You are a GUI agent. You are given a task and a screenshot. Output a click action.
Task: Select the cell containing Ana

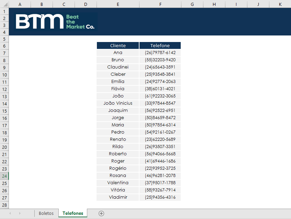[118, 53]
